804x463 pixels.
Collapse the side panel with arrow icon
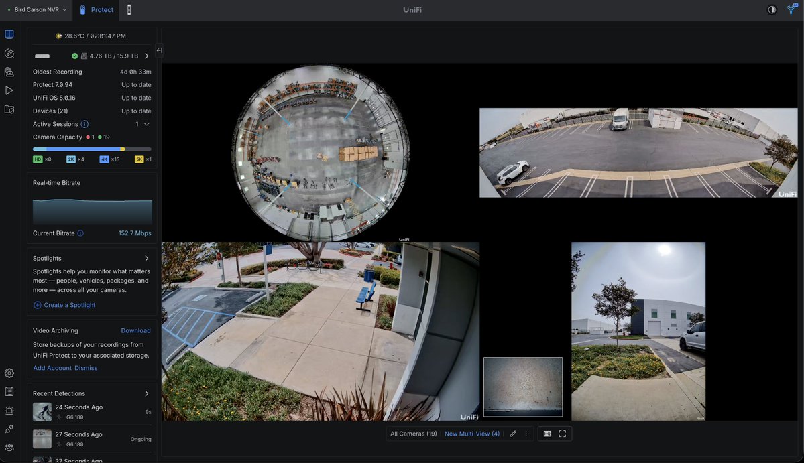160,50
